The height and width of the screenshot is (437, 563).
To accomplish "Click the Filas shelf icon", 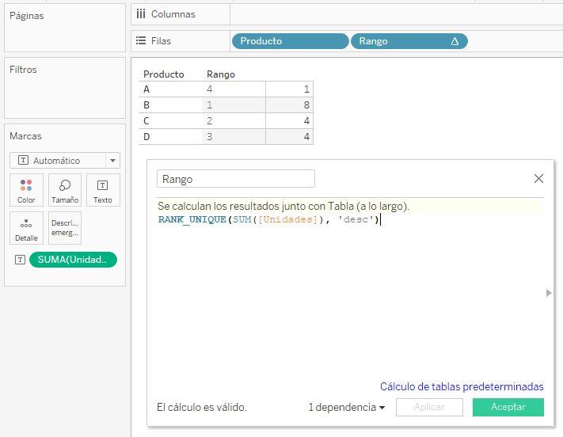I will [141, 40].
